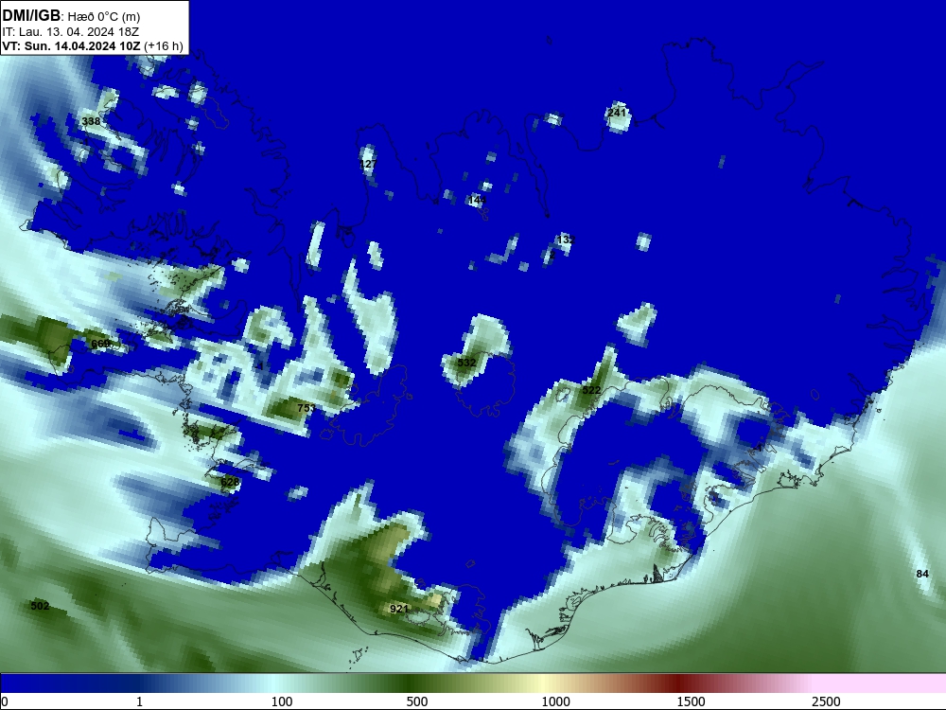This screenshot has width=946, height=710.
Task: Click the 144 value on the map
Action: (477, 200)
